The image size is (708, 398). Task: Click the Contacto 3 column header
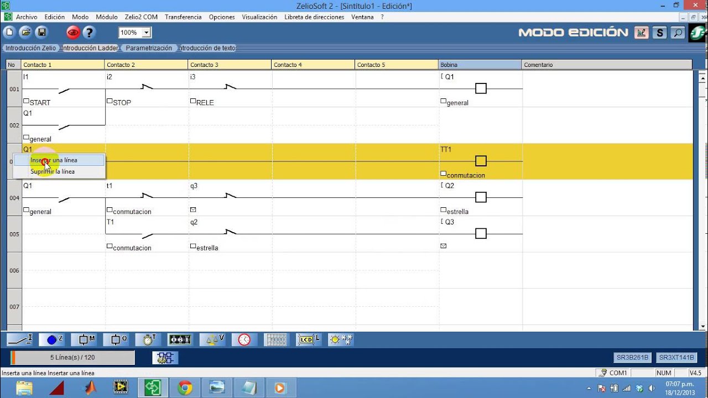(x=230, y=65)
